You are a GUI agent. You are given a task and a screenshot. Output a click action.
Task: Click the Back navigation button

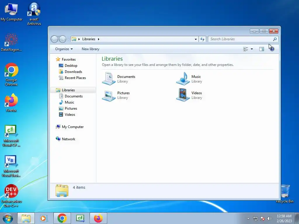tap(54, 39)
